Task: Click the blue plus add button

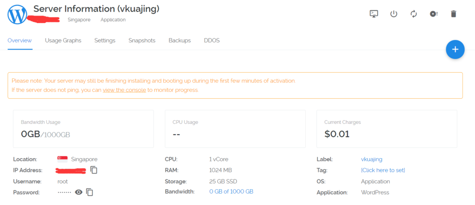Action: 455,50
